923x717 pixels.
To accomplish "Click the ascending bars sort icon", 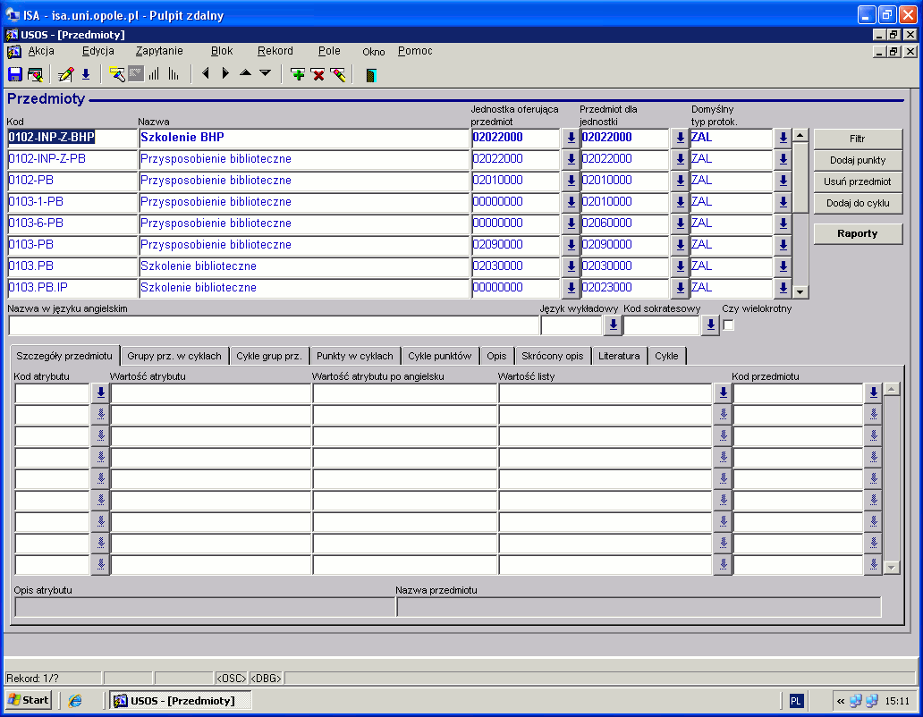I will click(154, 75).
